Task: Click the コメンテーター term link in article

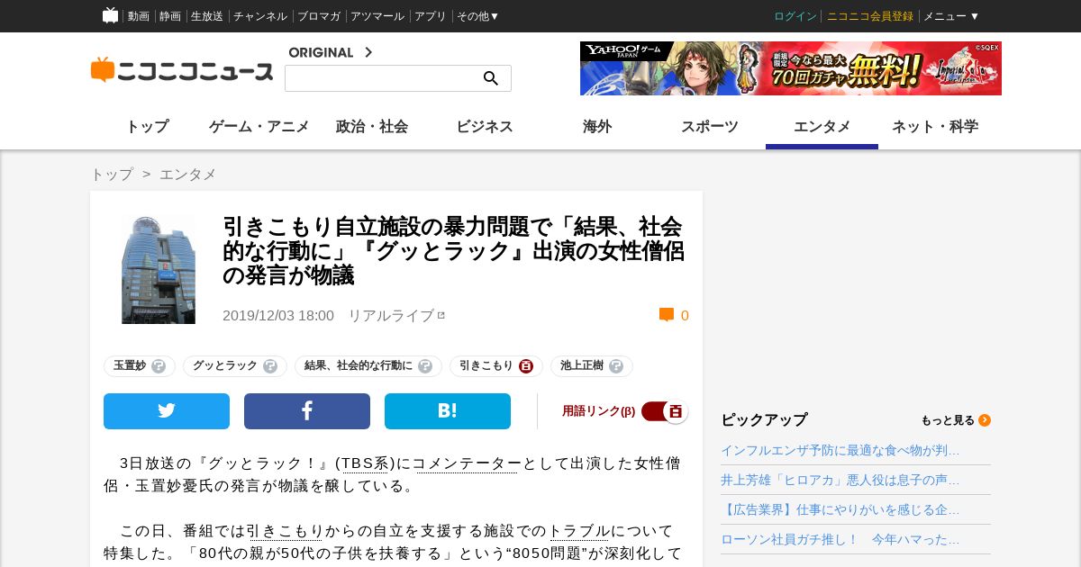Action: coord(466,463)
